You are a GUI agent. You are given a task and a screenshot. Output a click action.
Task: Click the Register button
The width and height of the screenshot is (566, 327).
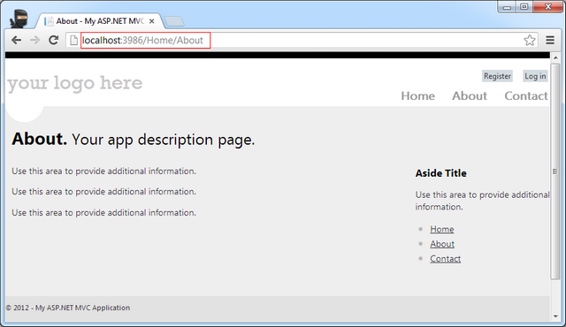[x=497, y=76]
